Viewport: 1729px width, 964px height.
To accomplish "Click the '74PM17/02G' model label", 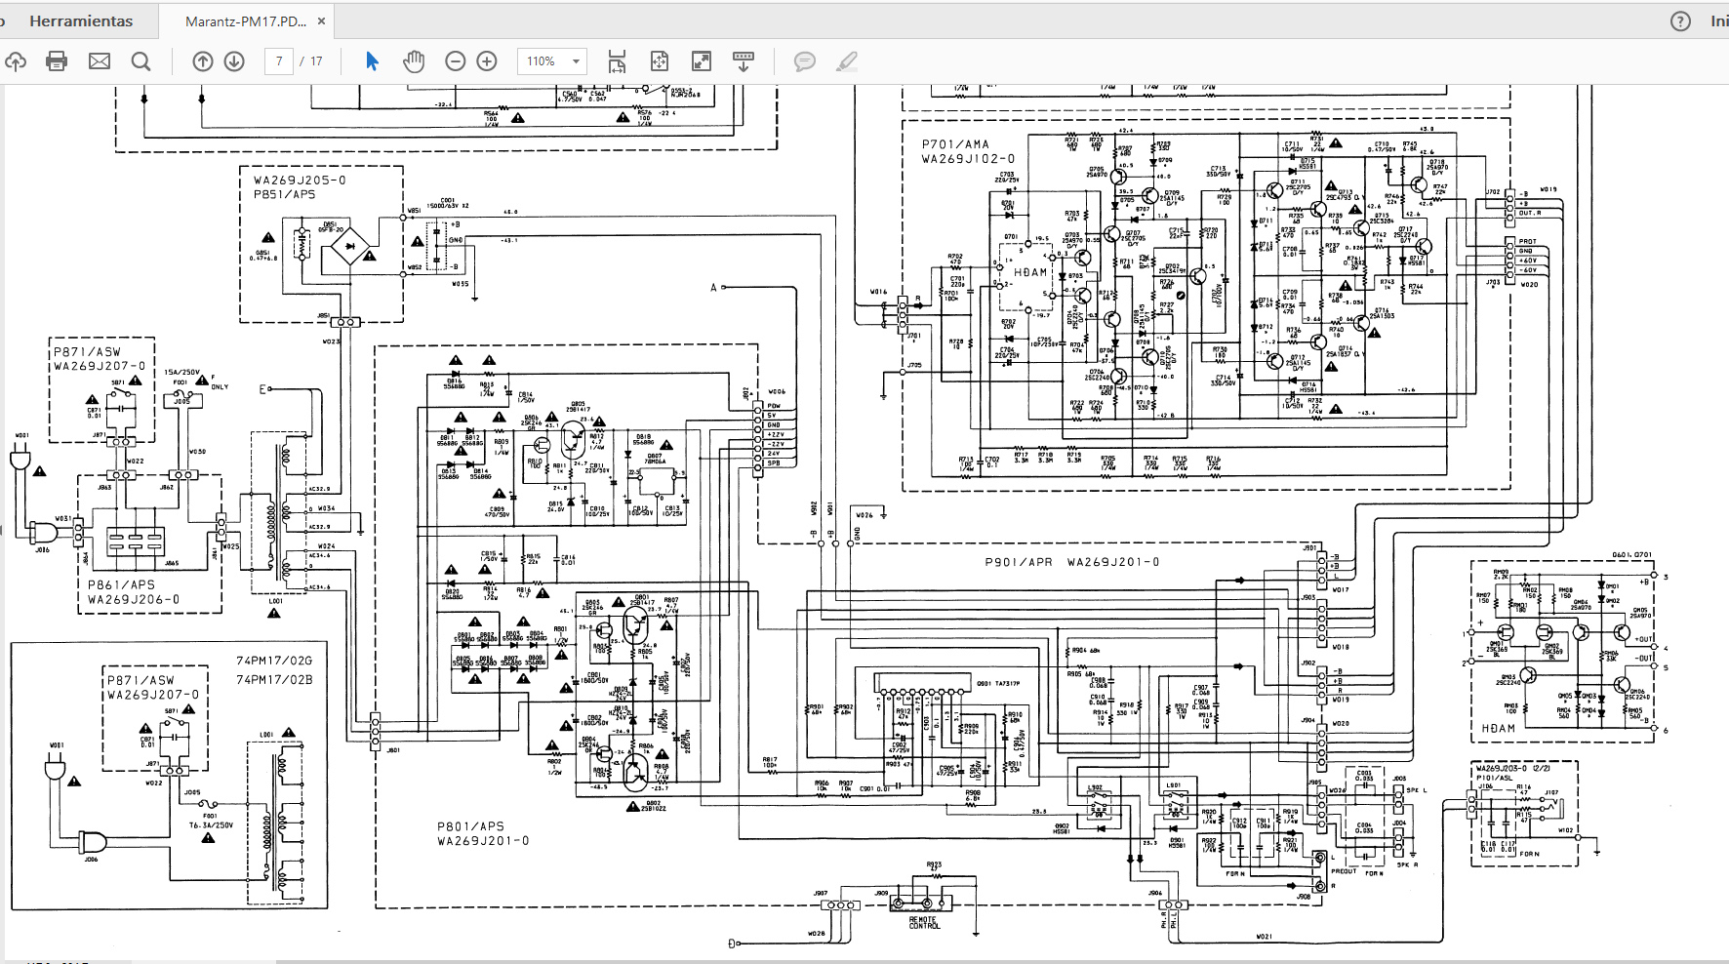I will click(274, 661).
